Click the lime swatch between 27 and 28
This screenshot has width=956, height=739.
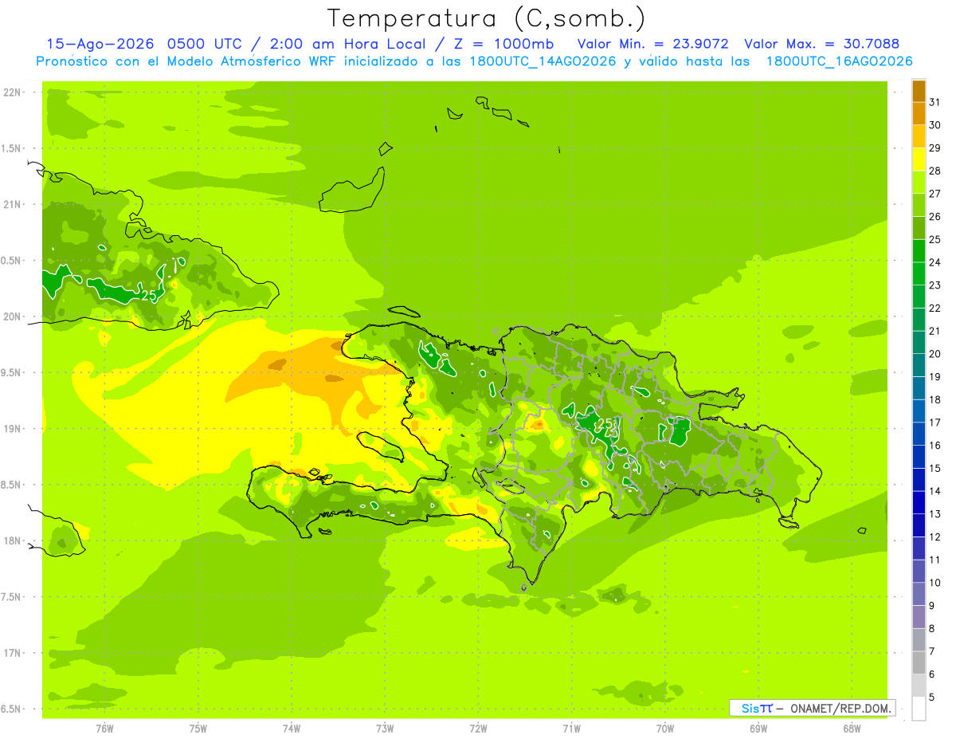click(x=919, y=183)
